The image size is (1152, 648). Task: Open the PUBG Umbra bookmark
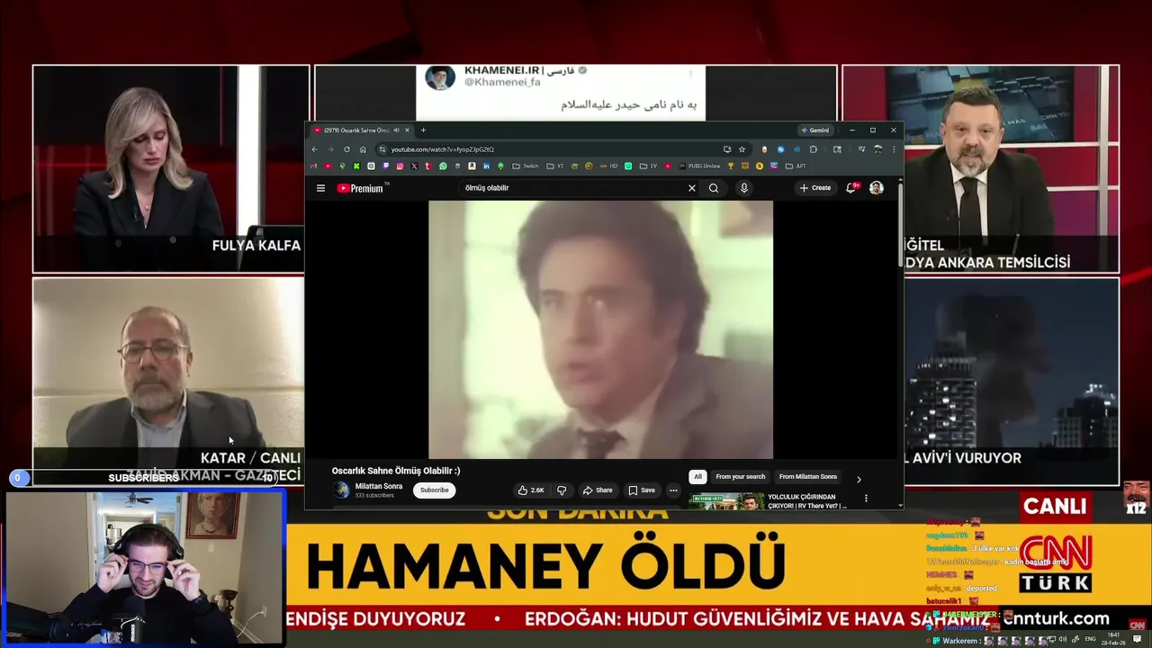(699, 166)
